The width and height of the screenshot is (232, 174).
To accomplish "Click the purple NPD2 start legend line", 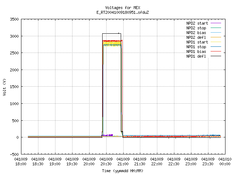I will pyautogui.click(x=216, y=23).
